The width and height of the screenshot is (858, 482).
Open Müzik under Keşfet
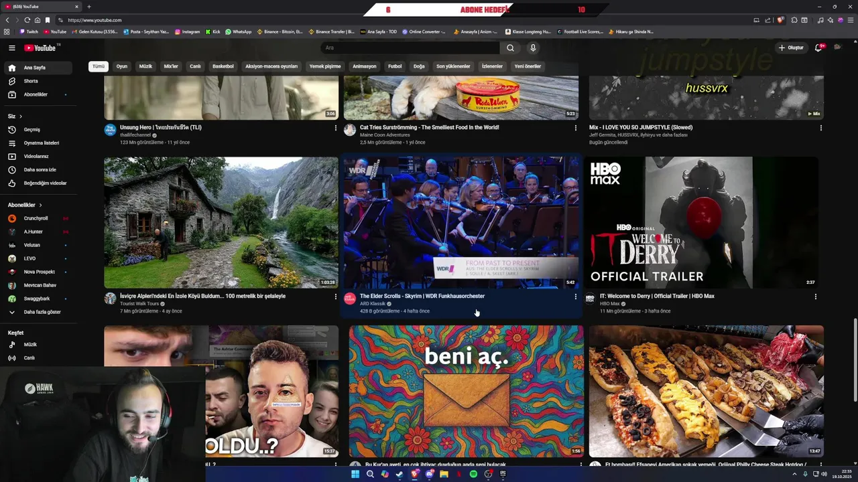pyautogui.click(x=39, y=344)
